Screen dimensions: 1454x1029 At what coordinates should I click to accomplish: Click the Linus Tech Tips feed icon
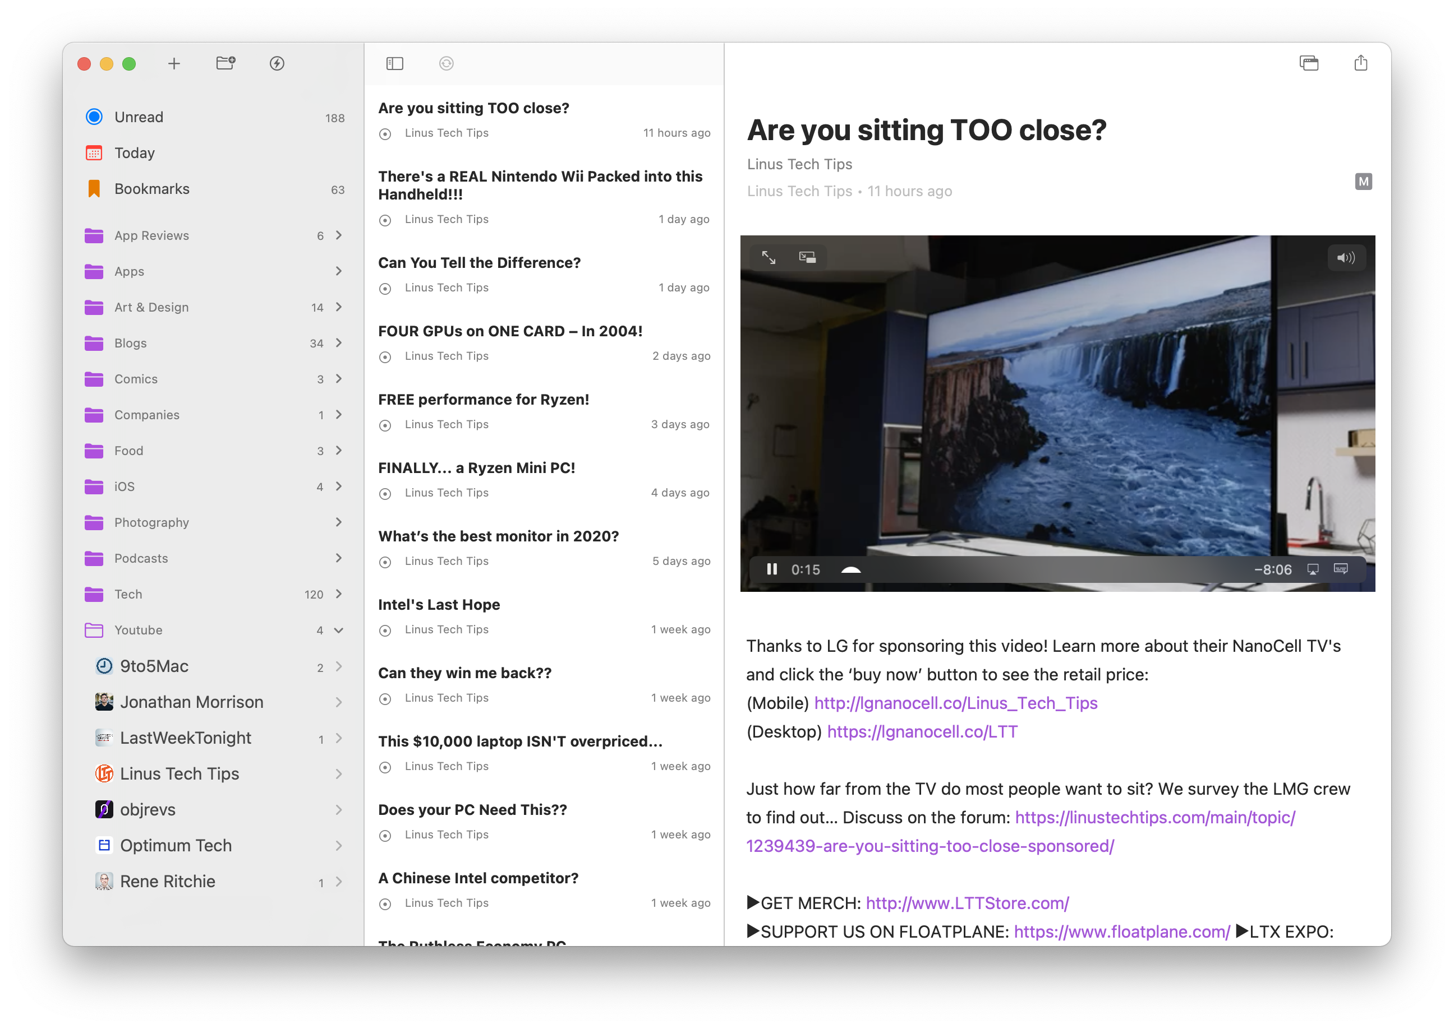pos(104,773)
